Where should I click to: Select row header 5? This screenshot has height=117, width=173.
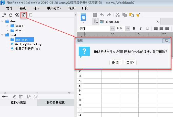click(80, 86)
